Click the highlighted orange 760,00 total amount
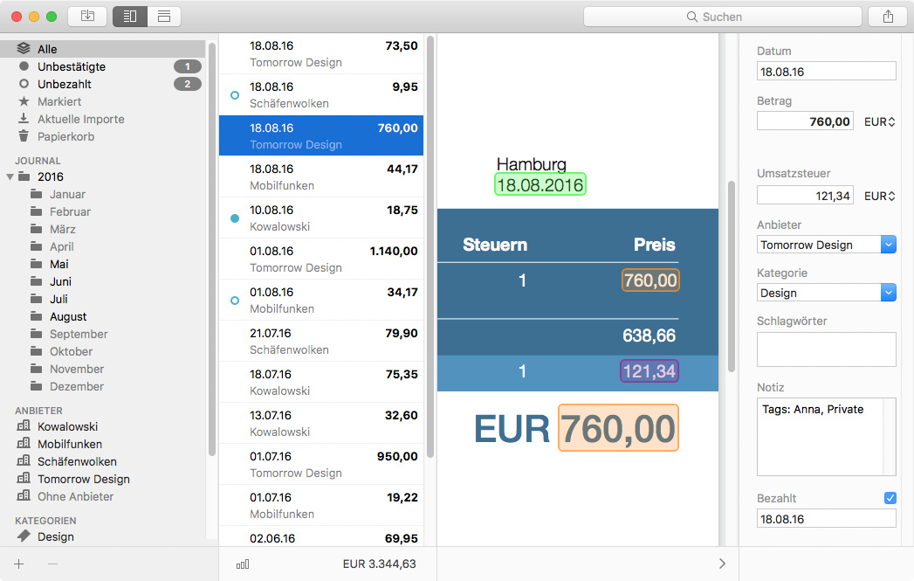 point(618,428)
